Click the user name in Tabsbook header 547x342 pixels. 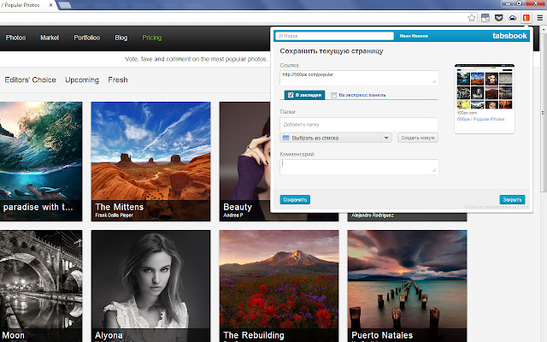[414, 36]
